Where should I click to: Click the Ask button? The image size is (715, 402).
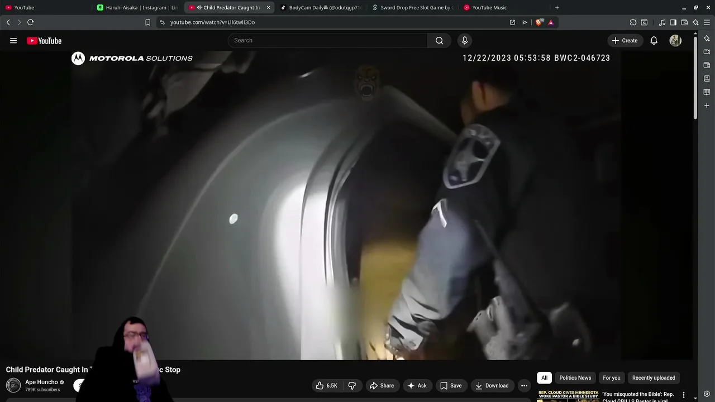[x=417, y=386]
